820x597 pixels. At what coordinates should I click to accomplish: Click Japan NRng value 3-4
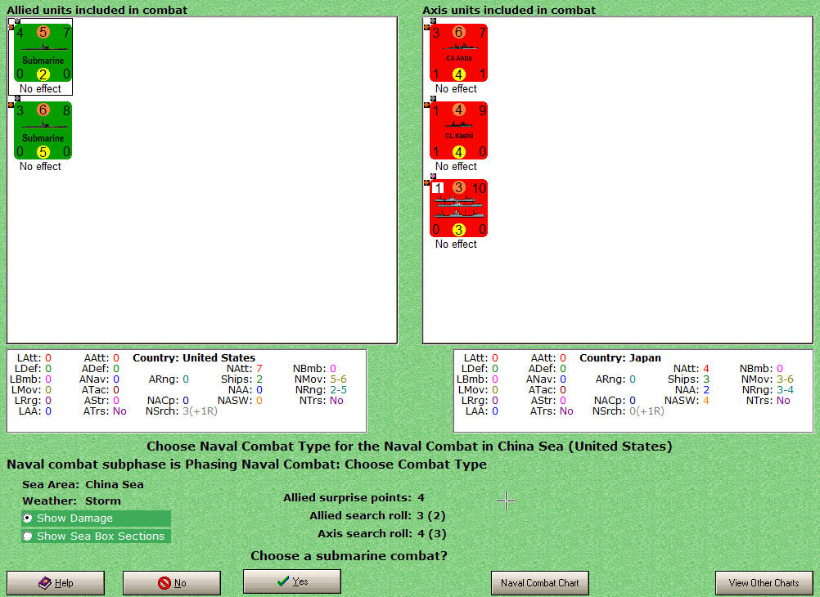tap(785, 390)
